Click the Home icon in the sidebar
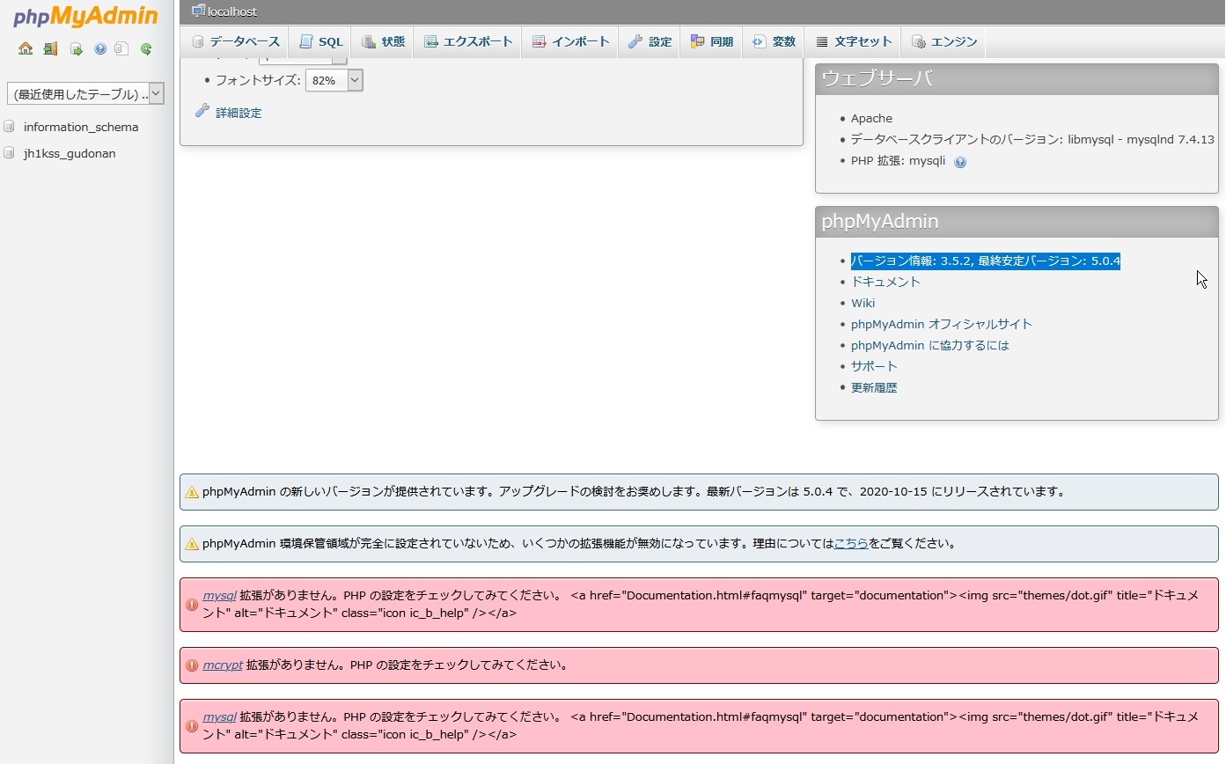Image resolution: width=1226 pixels, height=764 pixels. pos(26,49)
